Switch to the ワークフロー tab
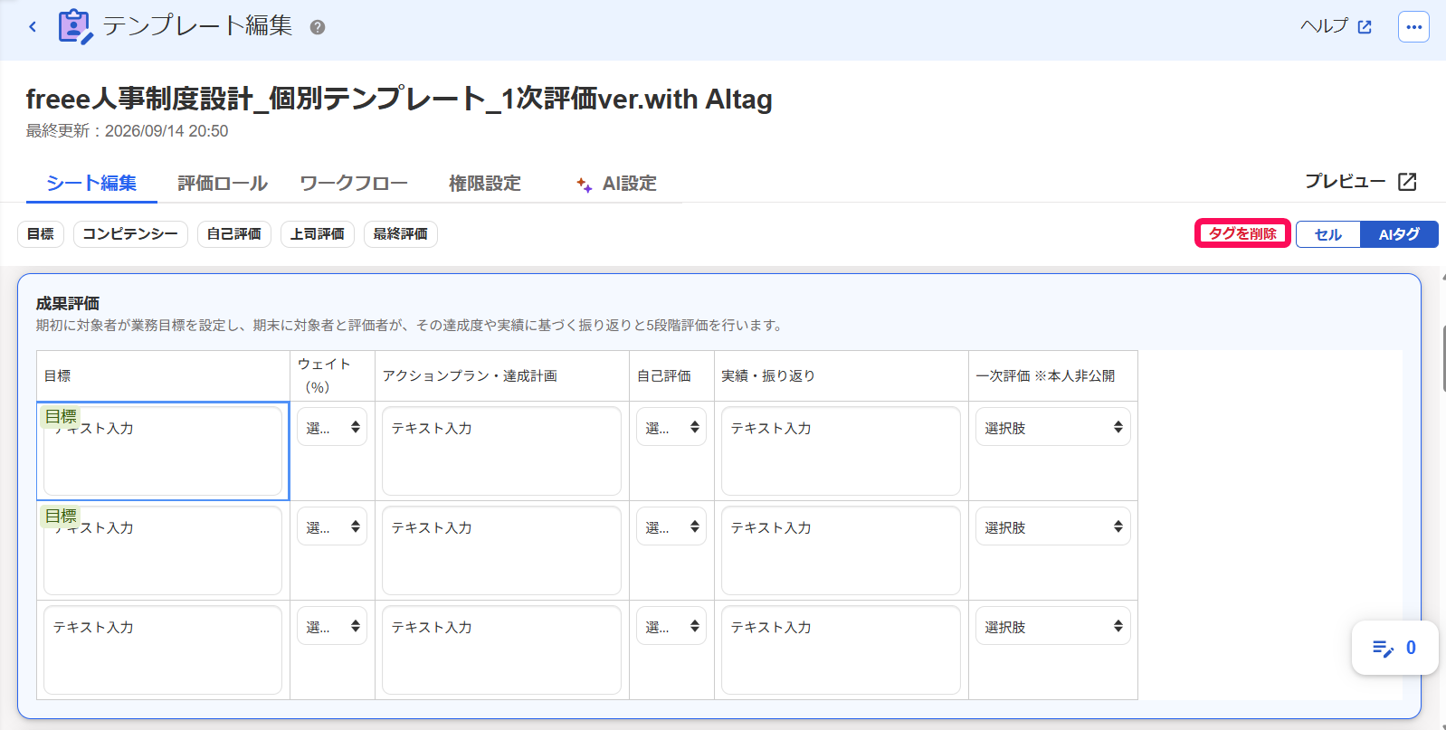Image resolution: width=1446 pixels, height=730 pixels. [x=354, y=184]
